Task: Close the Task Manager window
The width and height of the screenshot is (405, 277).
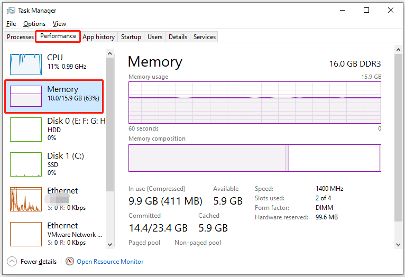Action: tap(391, 11)
